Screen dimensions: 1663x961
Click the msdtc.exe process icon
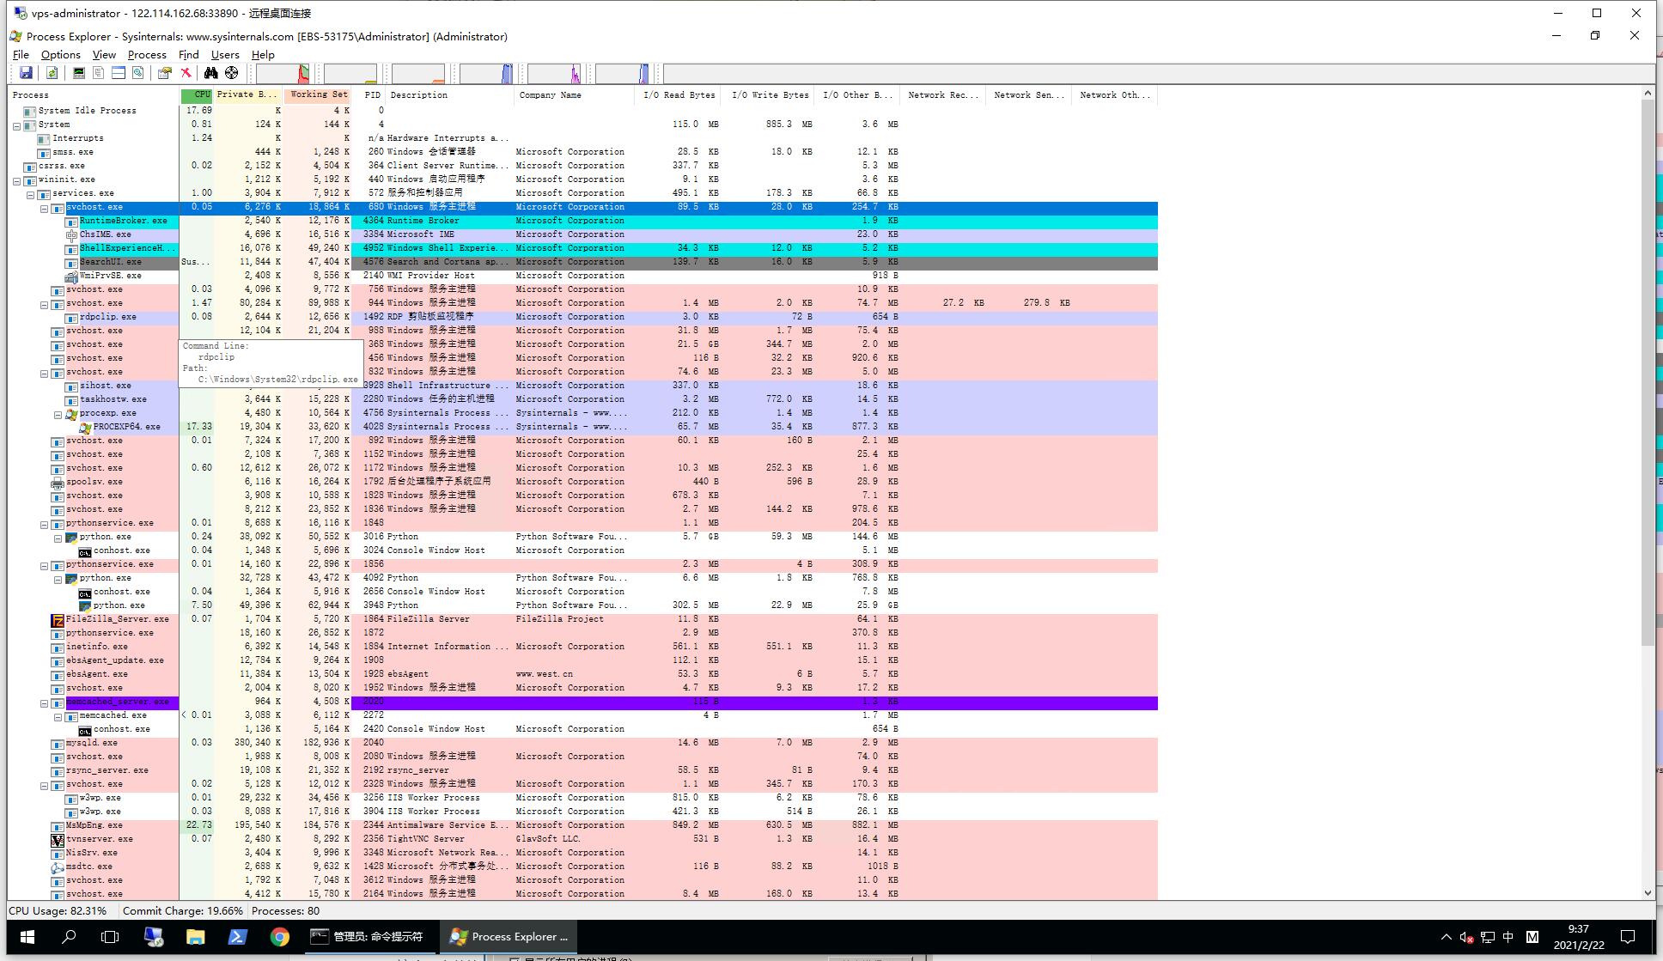(x=58, y=867)
